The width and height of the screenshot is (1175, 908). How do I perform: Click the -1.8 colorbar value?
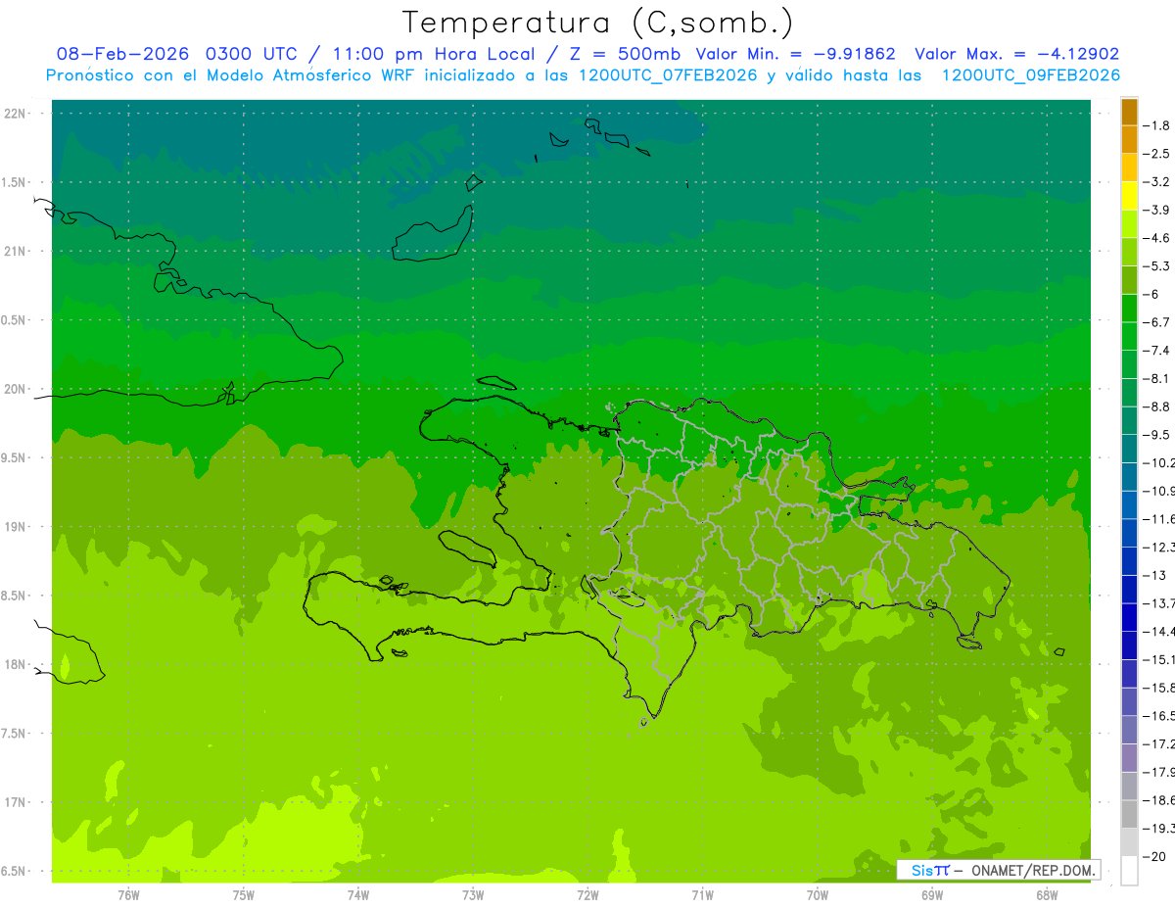click(x=1156, y=125)
